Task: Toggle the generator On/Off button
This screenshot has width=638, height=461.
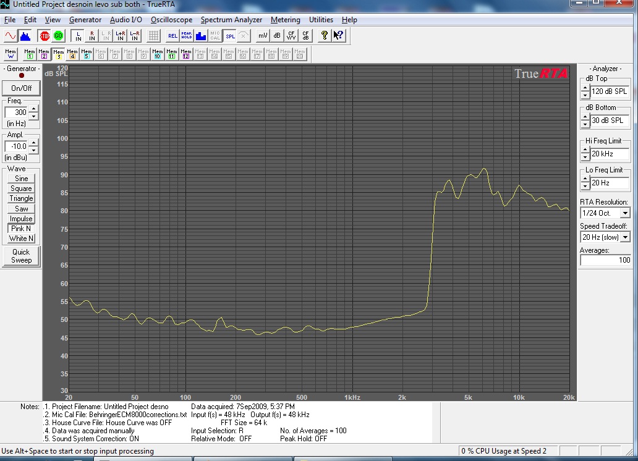Action: (x=21, y=88)
